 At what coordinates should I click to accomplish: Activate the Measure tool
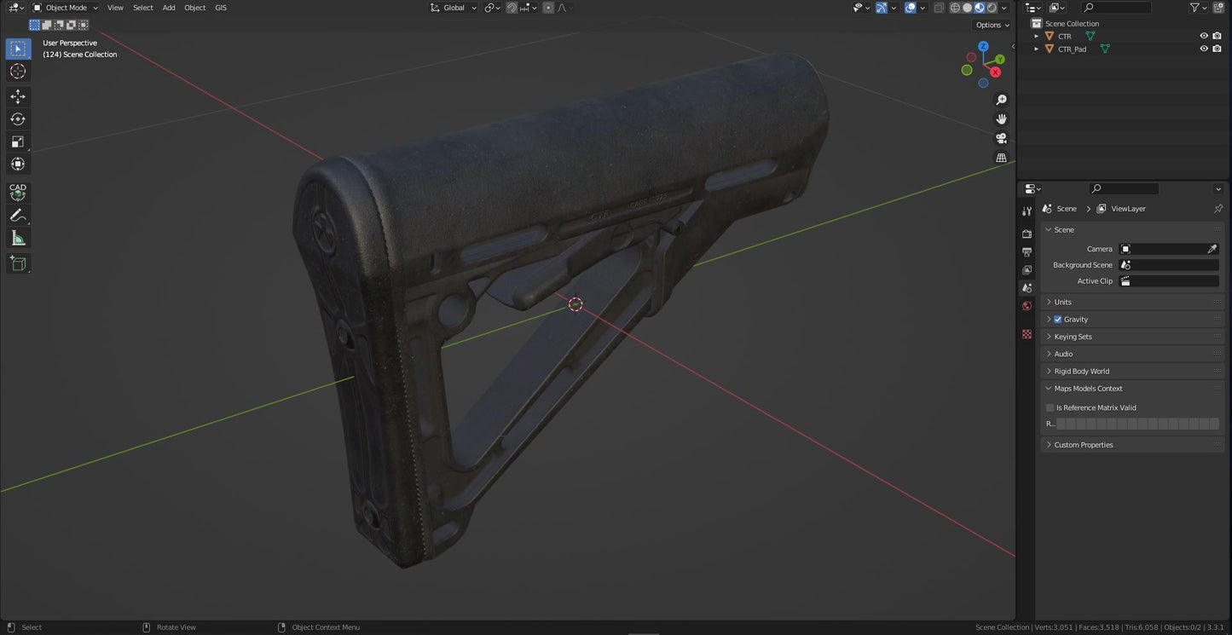(18, 239)
